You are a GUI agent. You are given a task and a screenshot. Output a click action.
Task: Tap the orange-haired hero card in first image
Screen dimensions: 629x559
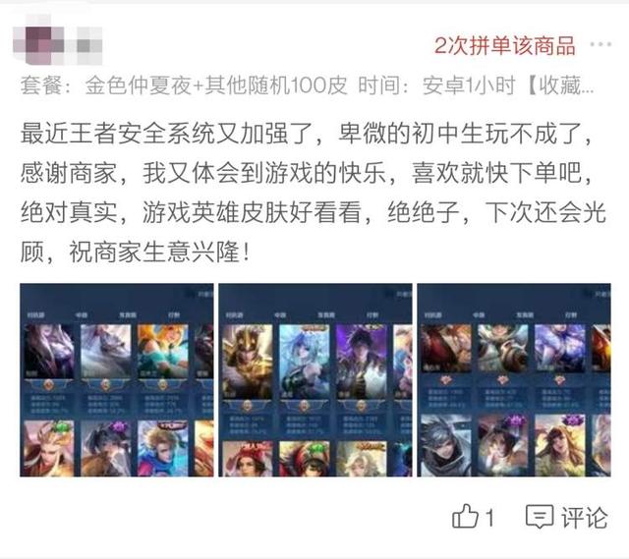tap(162, 352)
